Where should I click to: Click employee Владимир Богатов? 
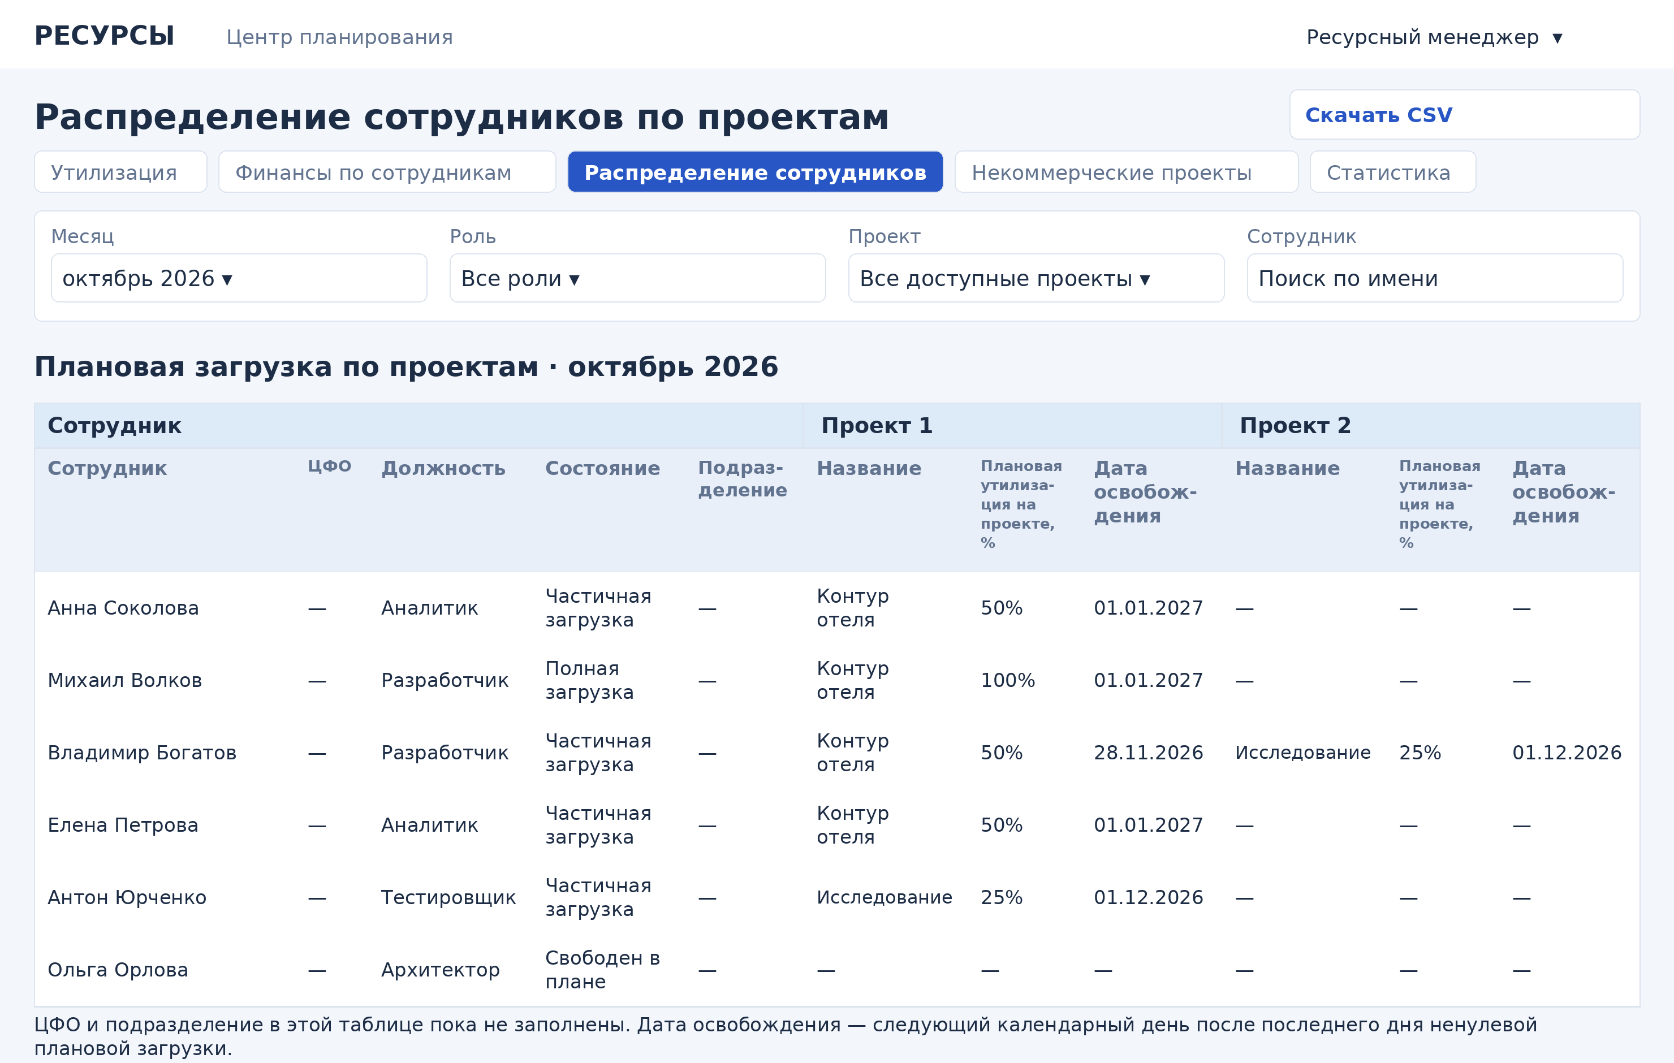click(x=142, y=753)
